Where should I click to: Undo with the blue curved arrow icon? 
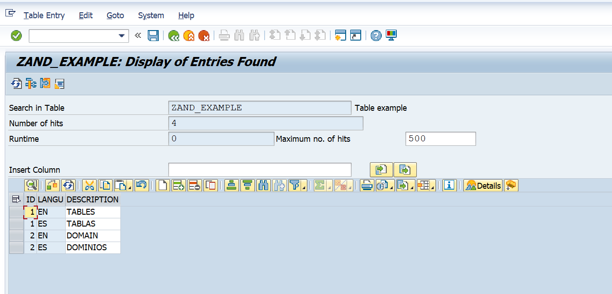click(142, 185)
